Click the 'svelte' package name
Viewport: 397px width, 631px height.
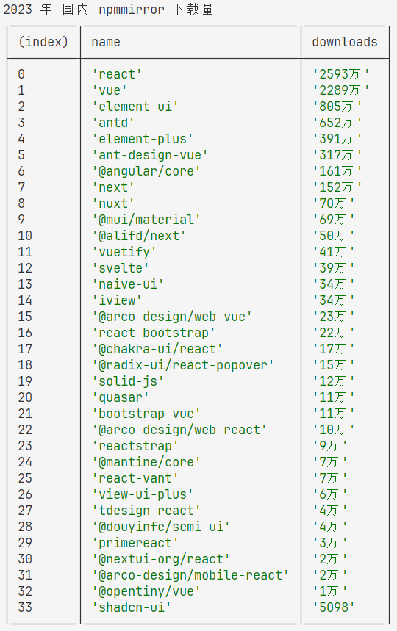121,268
